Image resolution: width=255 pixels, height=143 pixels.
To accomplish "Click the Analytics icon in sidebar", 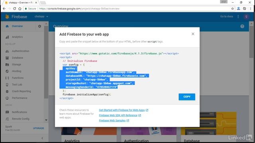I will pyautogui.click(x=7, y=37).
